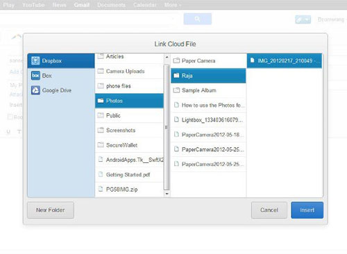
Task: Open the Paper Camera folder
Action: (x=208, y=60)
